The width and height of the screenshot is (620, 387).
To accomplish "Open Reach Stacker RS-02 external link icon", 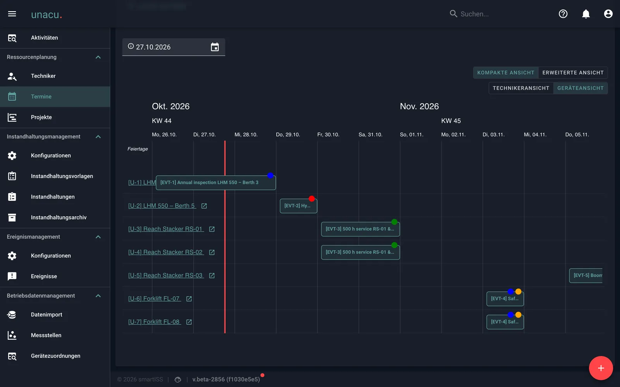I will (212, 252).
